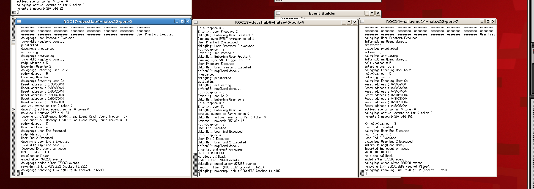534x189 pixels.
Task: Click 'Reset address : 0x900e0004' in ROC14
Action: tap(386, 84)
